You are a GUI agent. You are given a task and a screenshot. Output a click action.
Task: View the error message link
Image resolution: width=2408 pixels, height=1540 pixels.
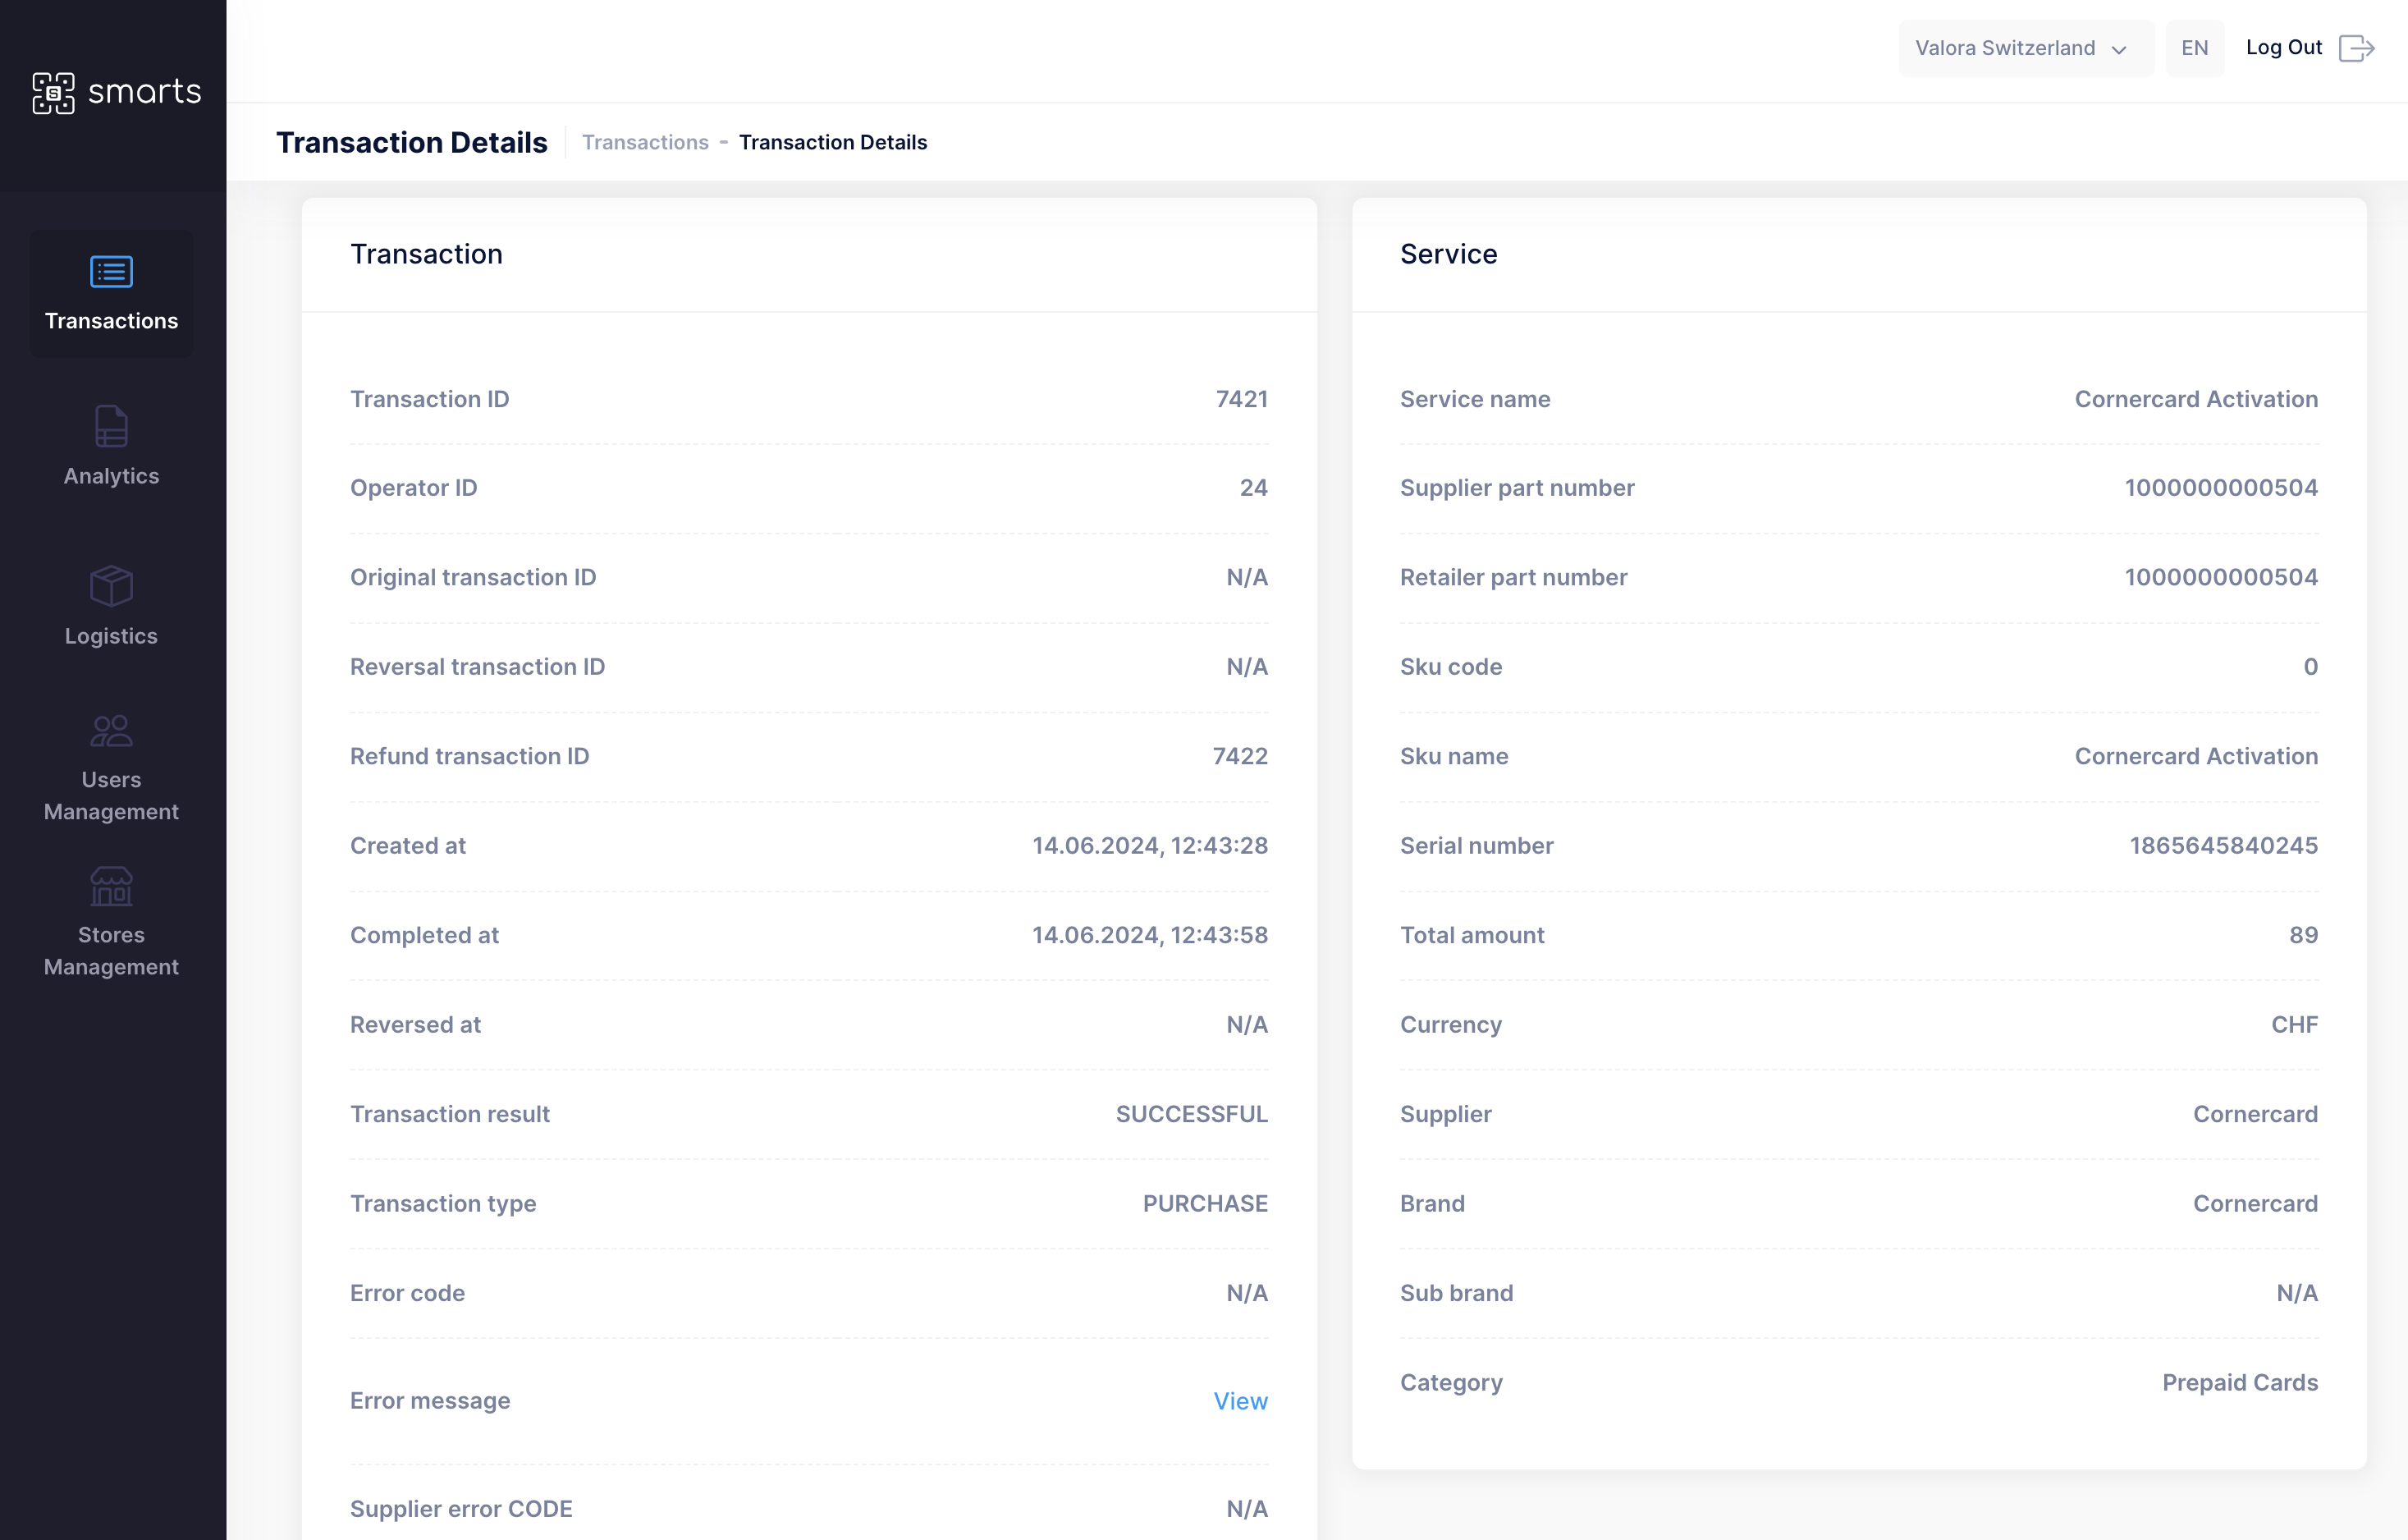[x=1241, y=1401]
